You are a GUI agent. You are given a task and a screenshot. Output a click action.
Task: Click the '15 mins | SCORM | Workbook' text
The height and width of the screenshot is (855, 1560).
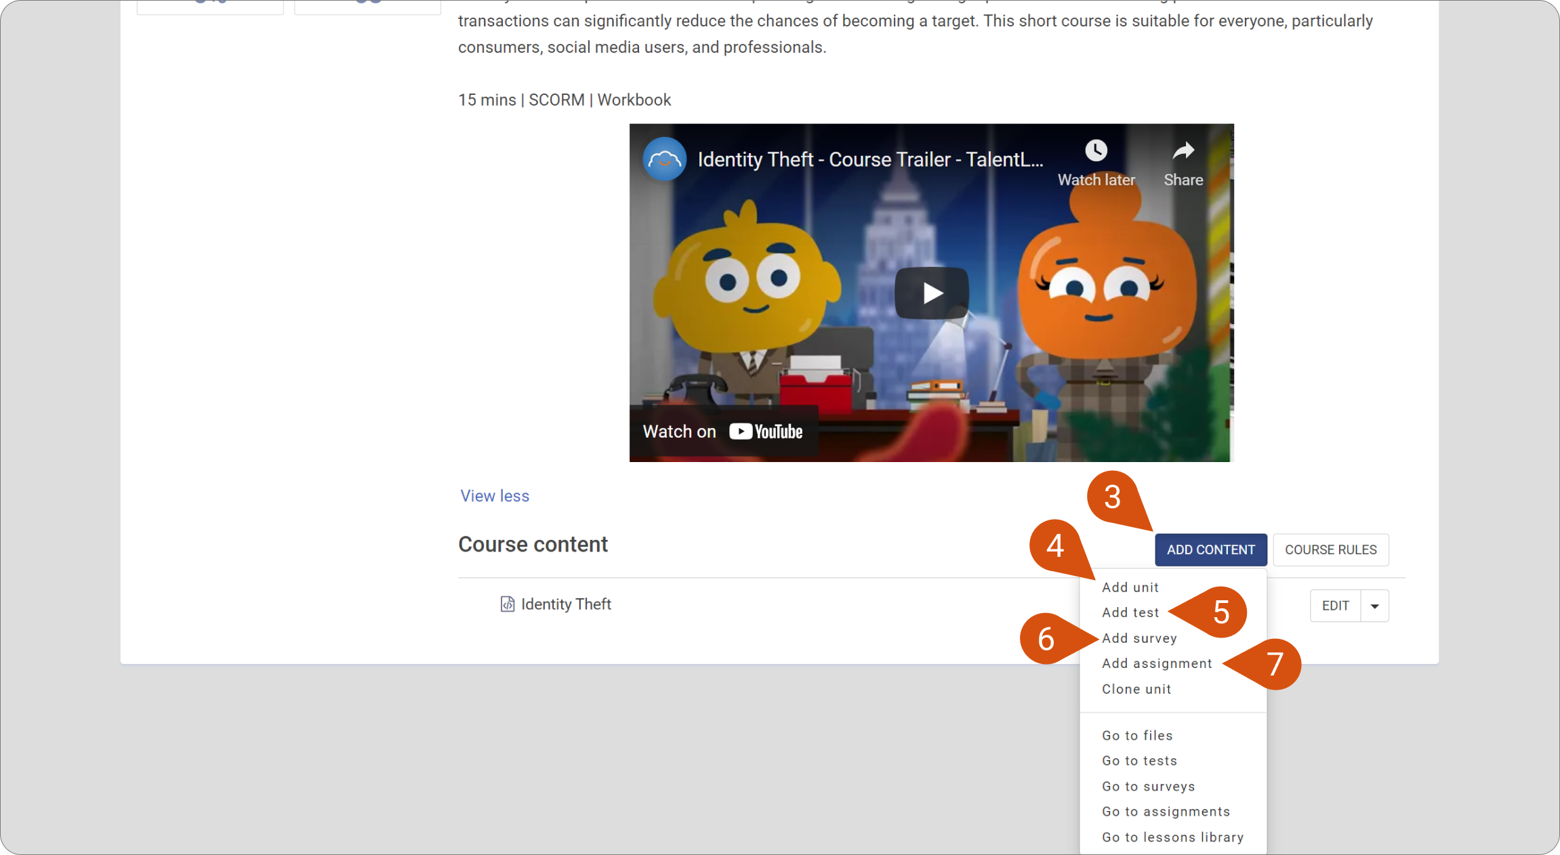pyautogui.click(x=565, y=100)
